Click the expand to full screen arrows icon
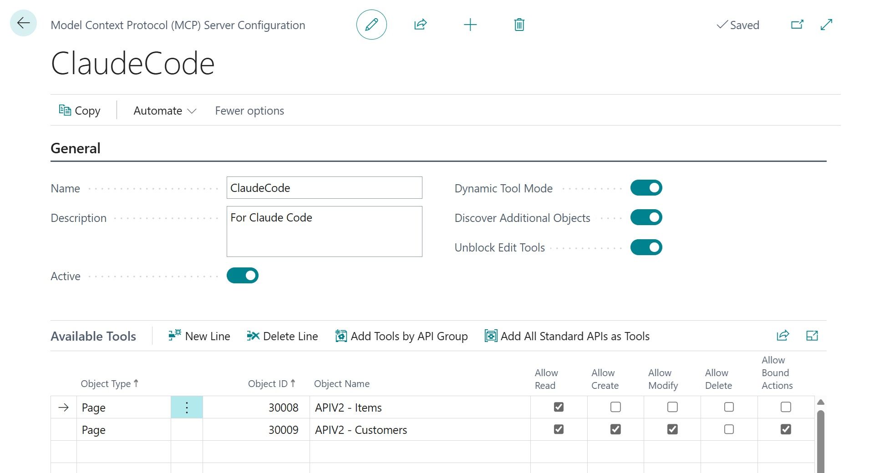The width and height of the screenshot is (889, 473). [x=826, y=25]
